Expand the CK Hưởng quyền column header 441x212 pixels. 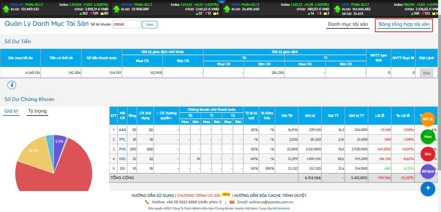166,116
